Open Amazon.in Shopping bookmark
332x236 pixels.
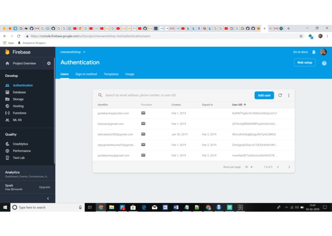click(32, 43)
